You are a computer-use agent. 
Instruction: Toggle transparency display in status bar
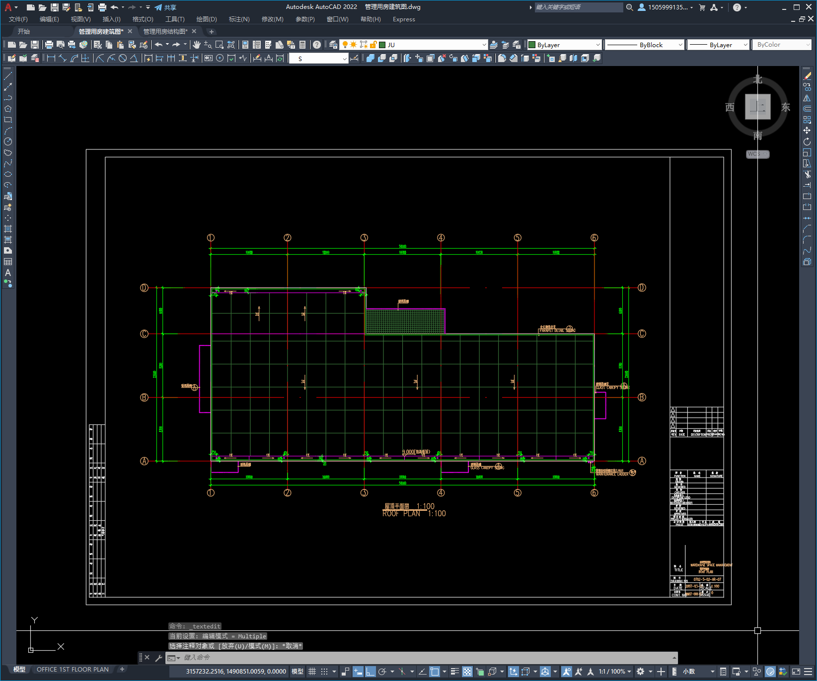(x=467, y=672)
